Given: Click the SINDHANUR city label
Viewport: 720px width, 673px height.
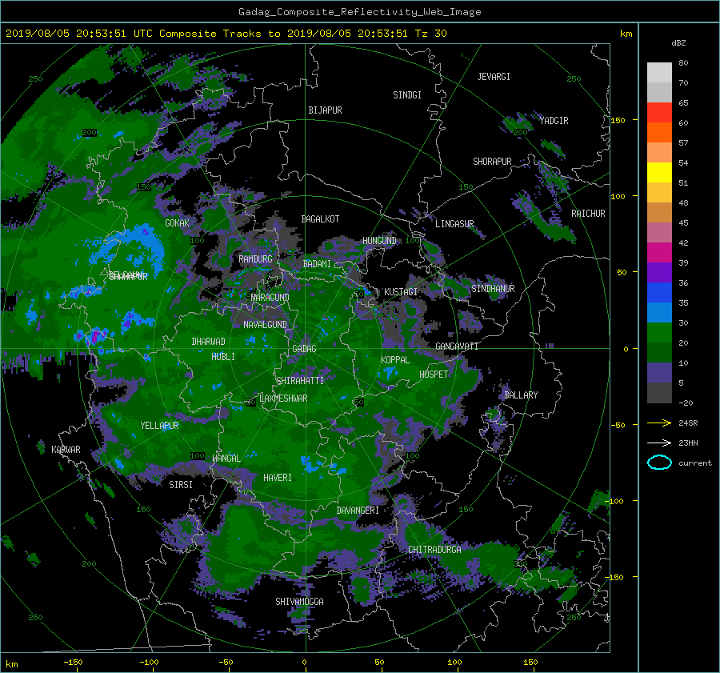Looking at the screenshot, I should tap(493, 289).
